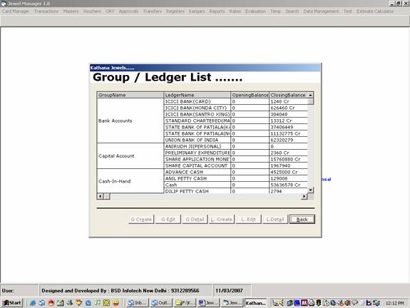Open the Data Management menu
This screenshot has width=410, height=308.
pos(321,11)
